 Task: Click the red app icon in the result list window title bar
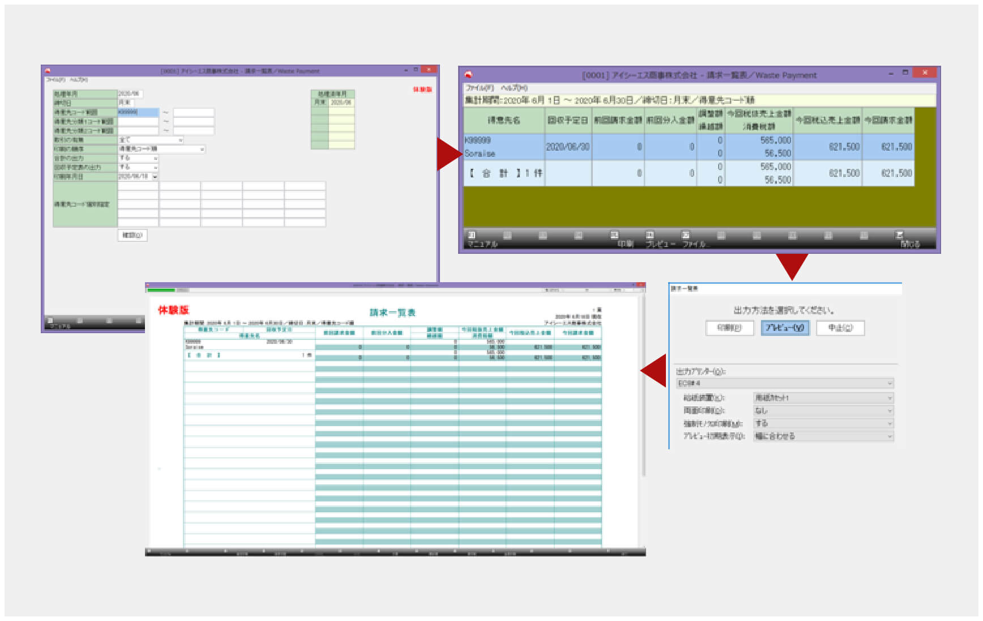[x=469, y=74]
